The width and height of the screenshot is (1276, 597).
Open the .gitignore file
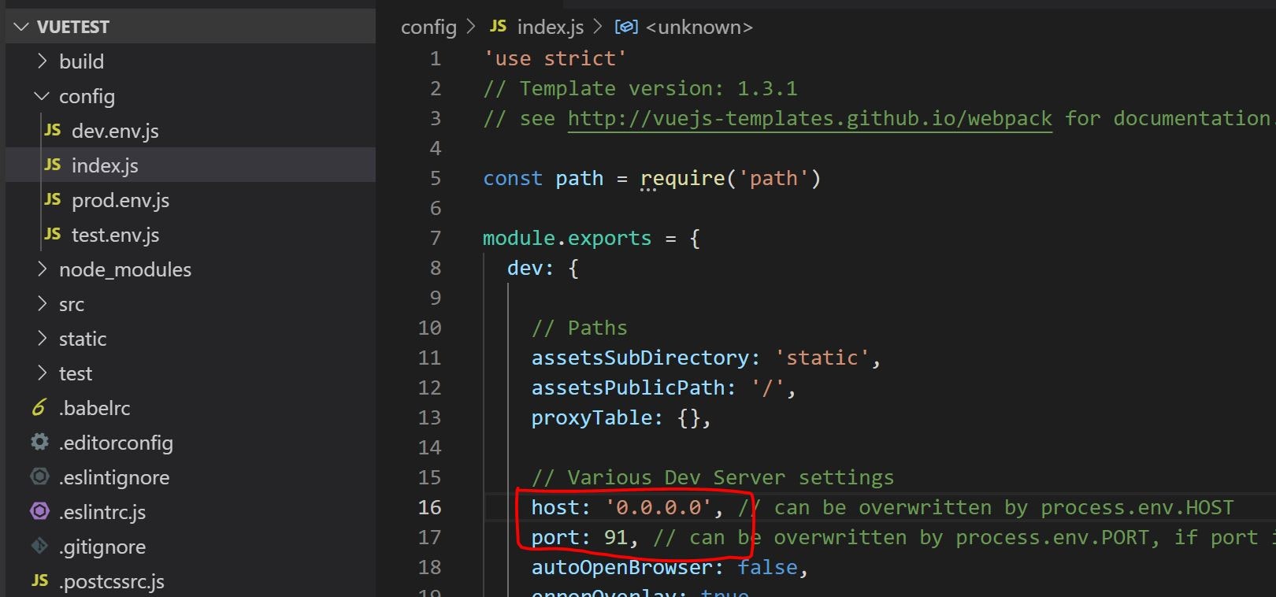102,547
